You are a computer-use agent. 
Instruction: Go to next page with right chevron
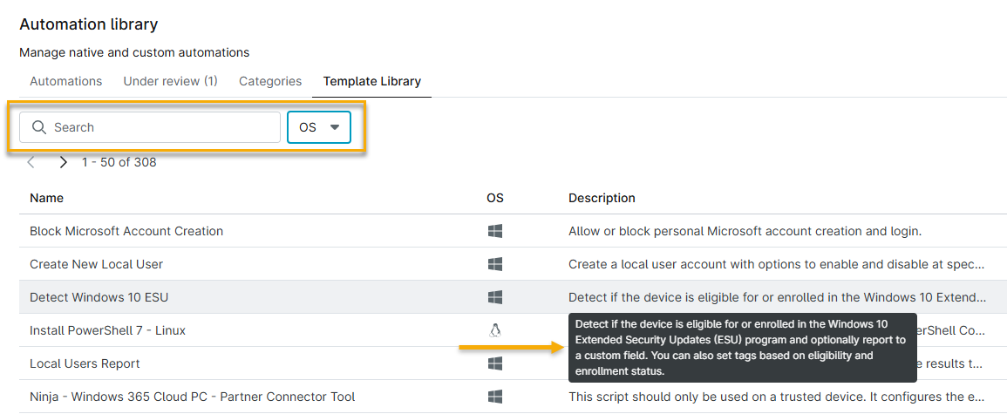[x=63, y=162]
